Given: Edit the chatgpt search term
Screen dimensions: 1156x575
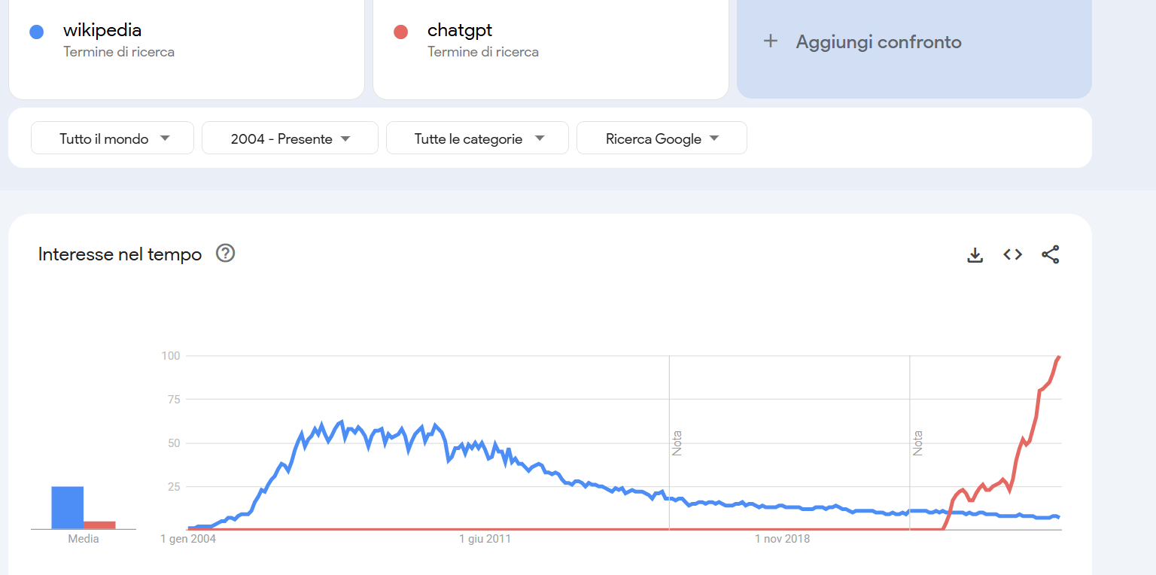Looking at the screenshot, I should tap(460, 31).
